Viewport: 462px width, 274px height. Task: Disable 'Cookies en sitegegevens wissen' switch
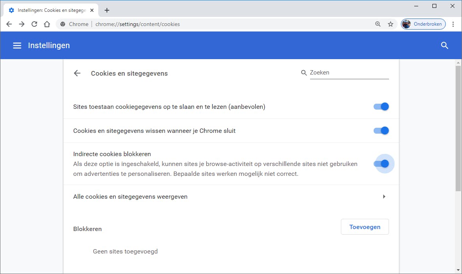[381, 130]
